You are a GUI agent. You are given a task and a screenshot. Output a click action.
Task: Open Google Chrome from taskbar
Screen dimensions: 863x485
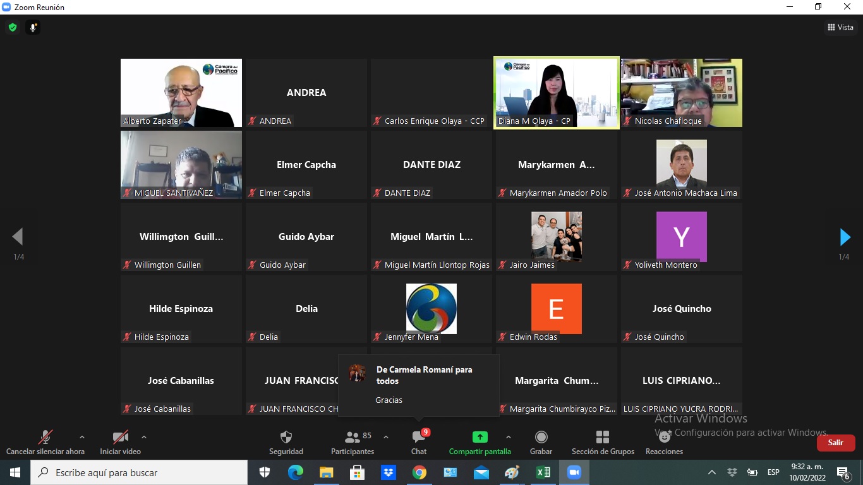419,472
